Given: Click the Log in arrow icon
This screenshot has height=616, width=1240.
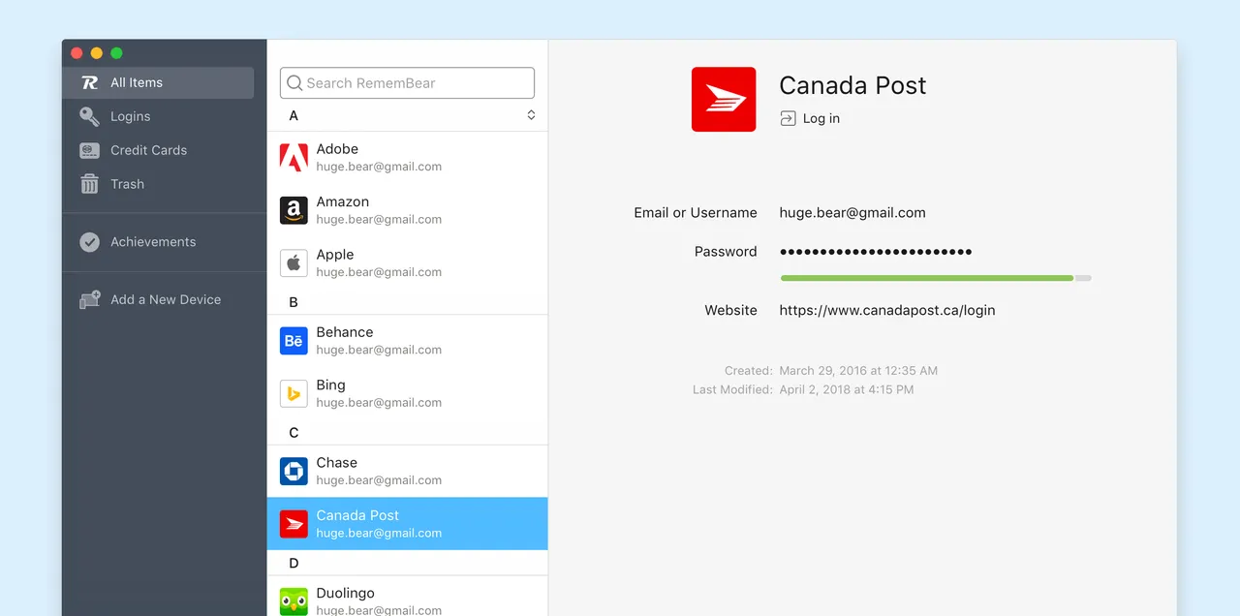Looking at the screenshot, I should pos(788,118).
